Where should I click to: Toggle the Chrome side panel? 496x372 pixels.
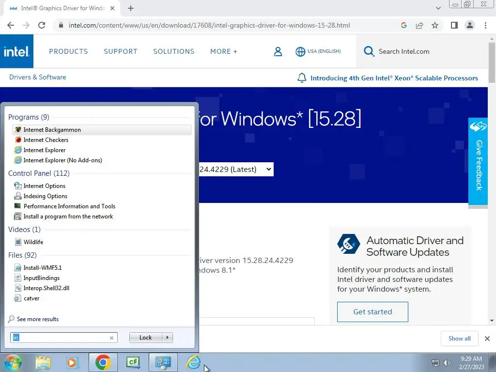[454, 25]
